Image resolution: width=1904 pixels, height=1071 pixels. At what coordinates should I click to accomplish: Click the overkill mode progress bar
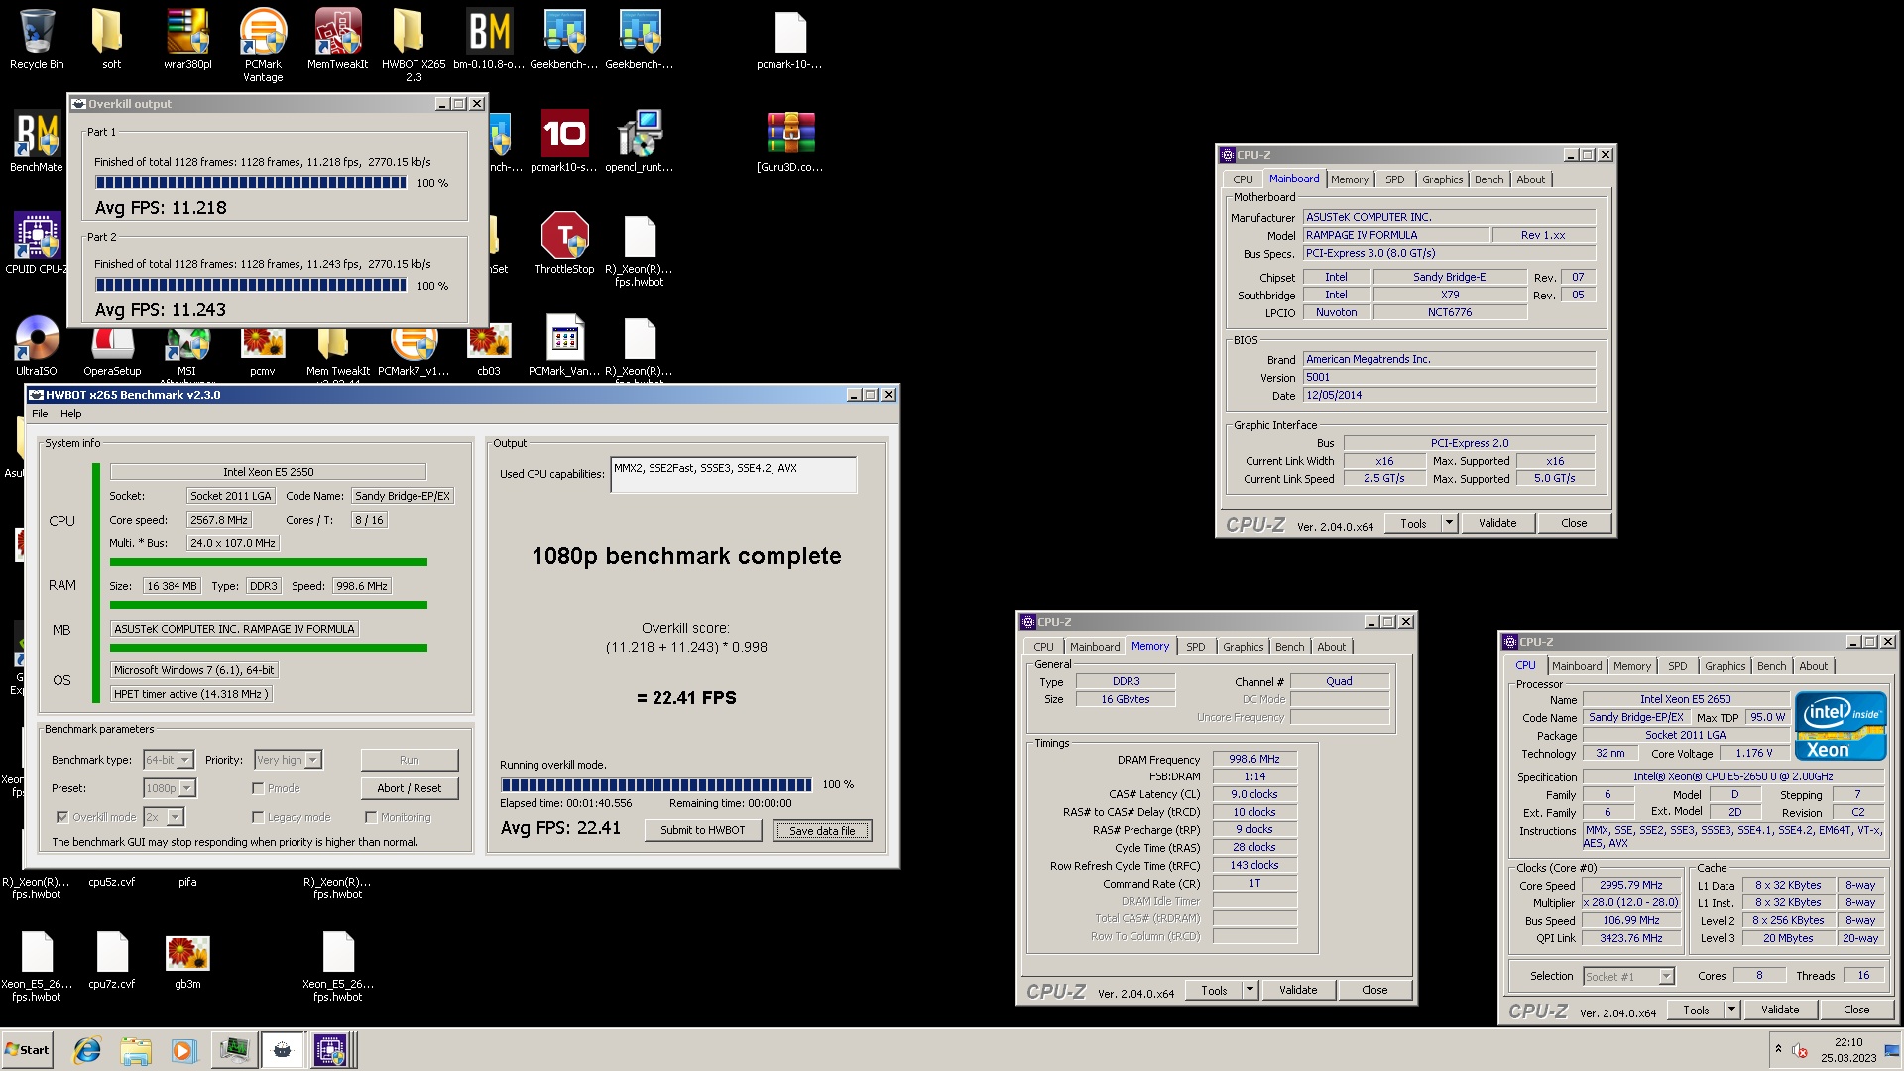tap(656, 784)
